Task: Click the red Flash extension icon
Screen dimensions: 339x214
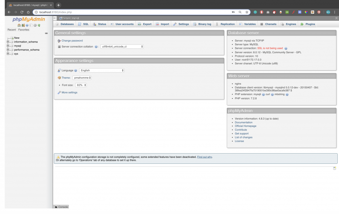Action: [x=293, y=12]
